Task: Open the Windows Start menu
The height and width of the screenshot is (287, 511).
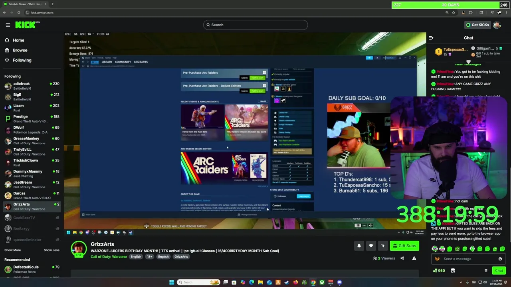Action: click(172, 282)
